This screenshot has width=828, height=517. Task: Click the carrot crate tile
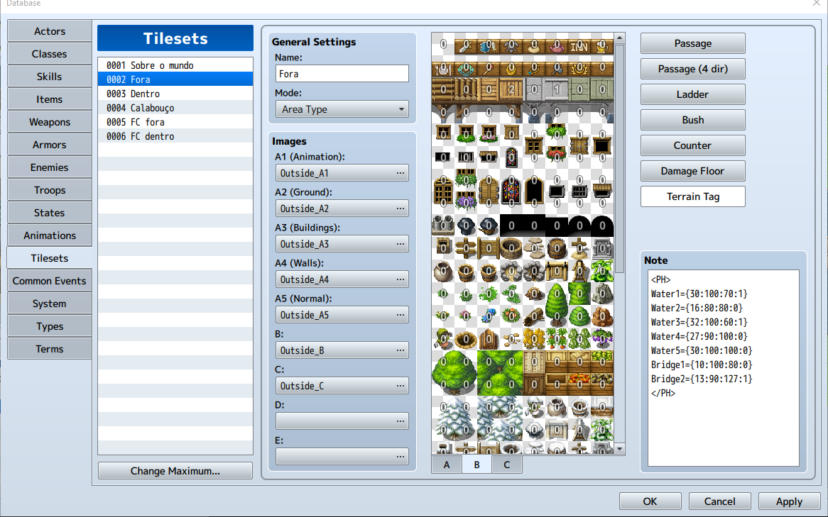[x=579, y=384]
